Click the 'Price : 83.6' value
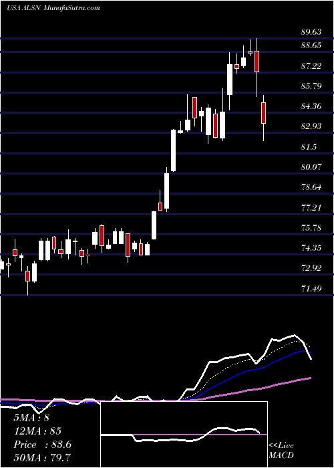Image resolution: width=334 pixels, height=468 pixels. (x=42, y=445)
